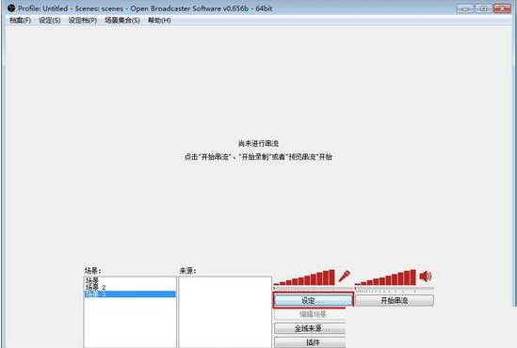Image resolution: width=517 pixels, height=348 pixels.
Task: Click the red microphone volume meter bars
Action: [304, 277]
